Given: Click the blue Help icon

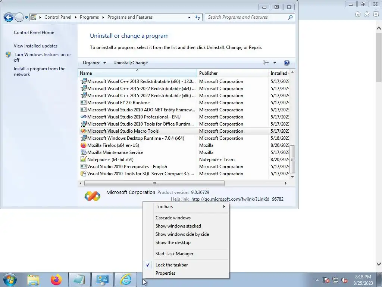Looking at the screenshot, I should [287, 63].
